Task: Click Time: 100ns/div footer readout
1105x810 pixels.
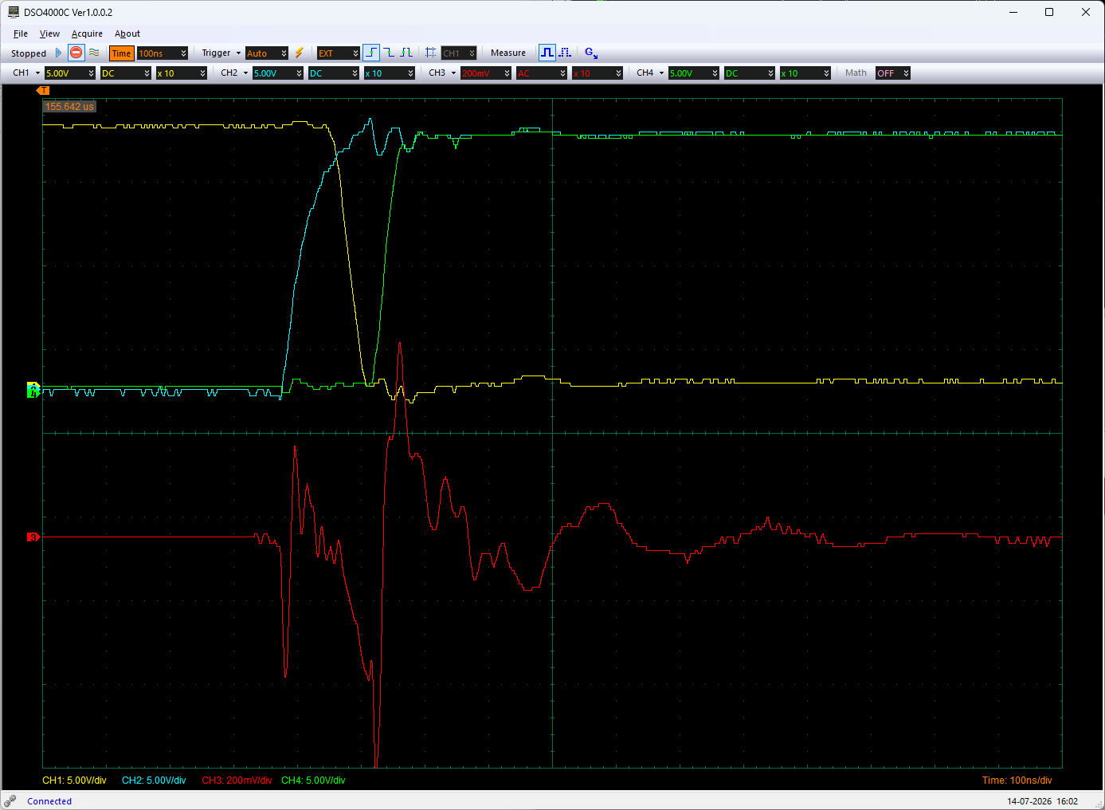Action: (1017, 781)
